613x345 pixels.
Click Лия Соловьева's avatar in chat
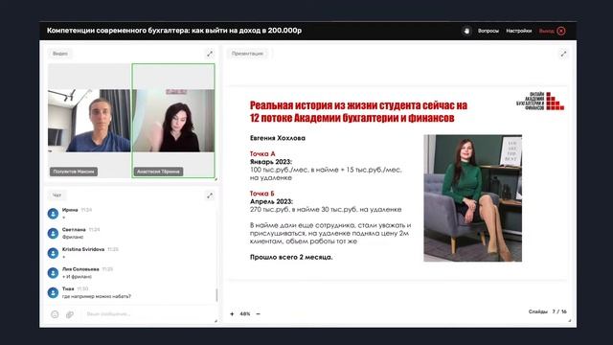[54, 272]
